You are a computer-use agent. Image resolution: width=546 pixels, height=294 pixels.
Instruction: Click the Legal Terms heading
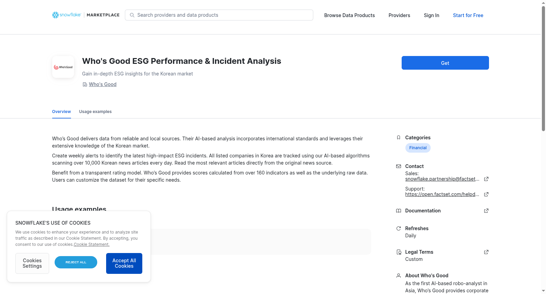coord(419,252)
